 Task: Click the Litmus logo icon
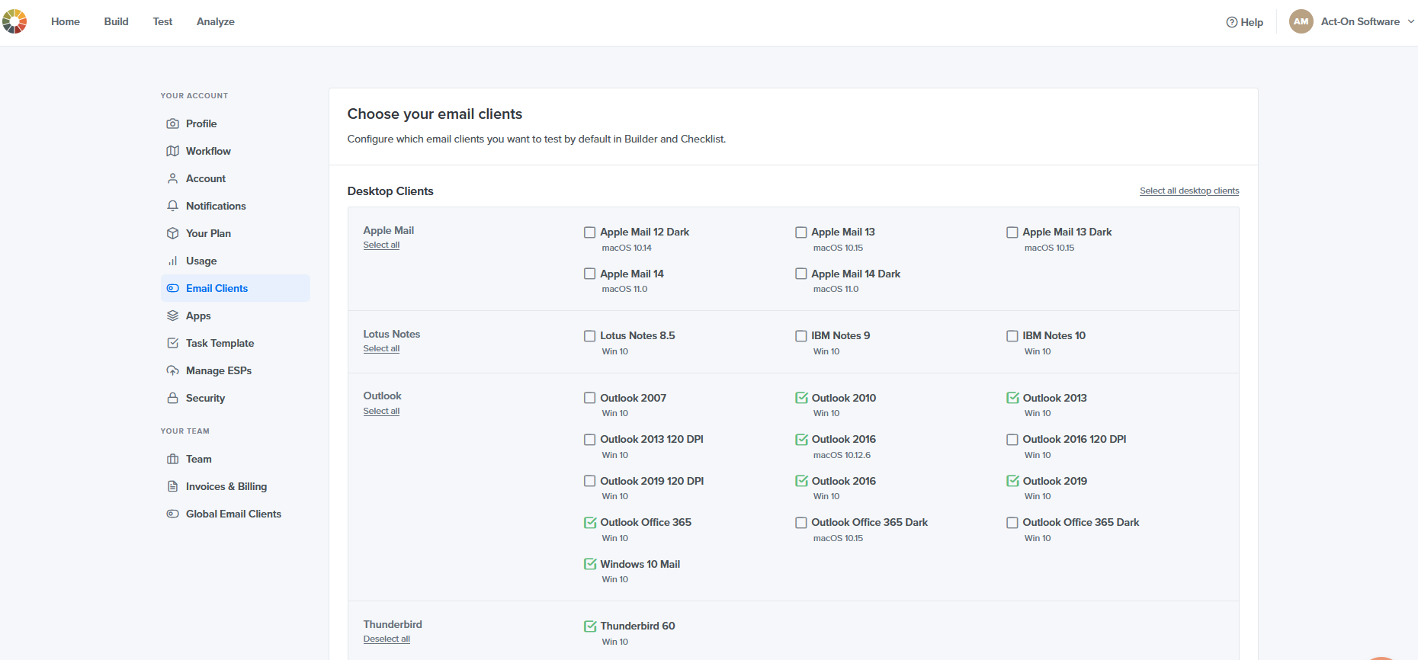14,21
